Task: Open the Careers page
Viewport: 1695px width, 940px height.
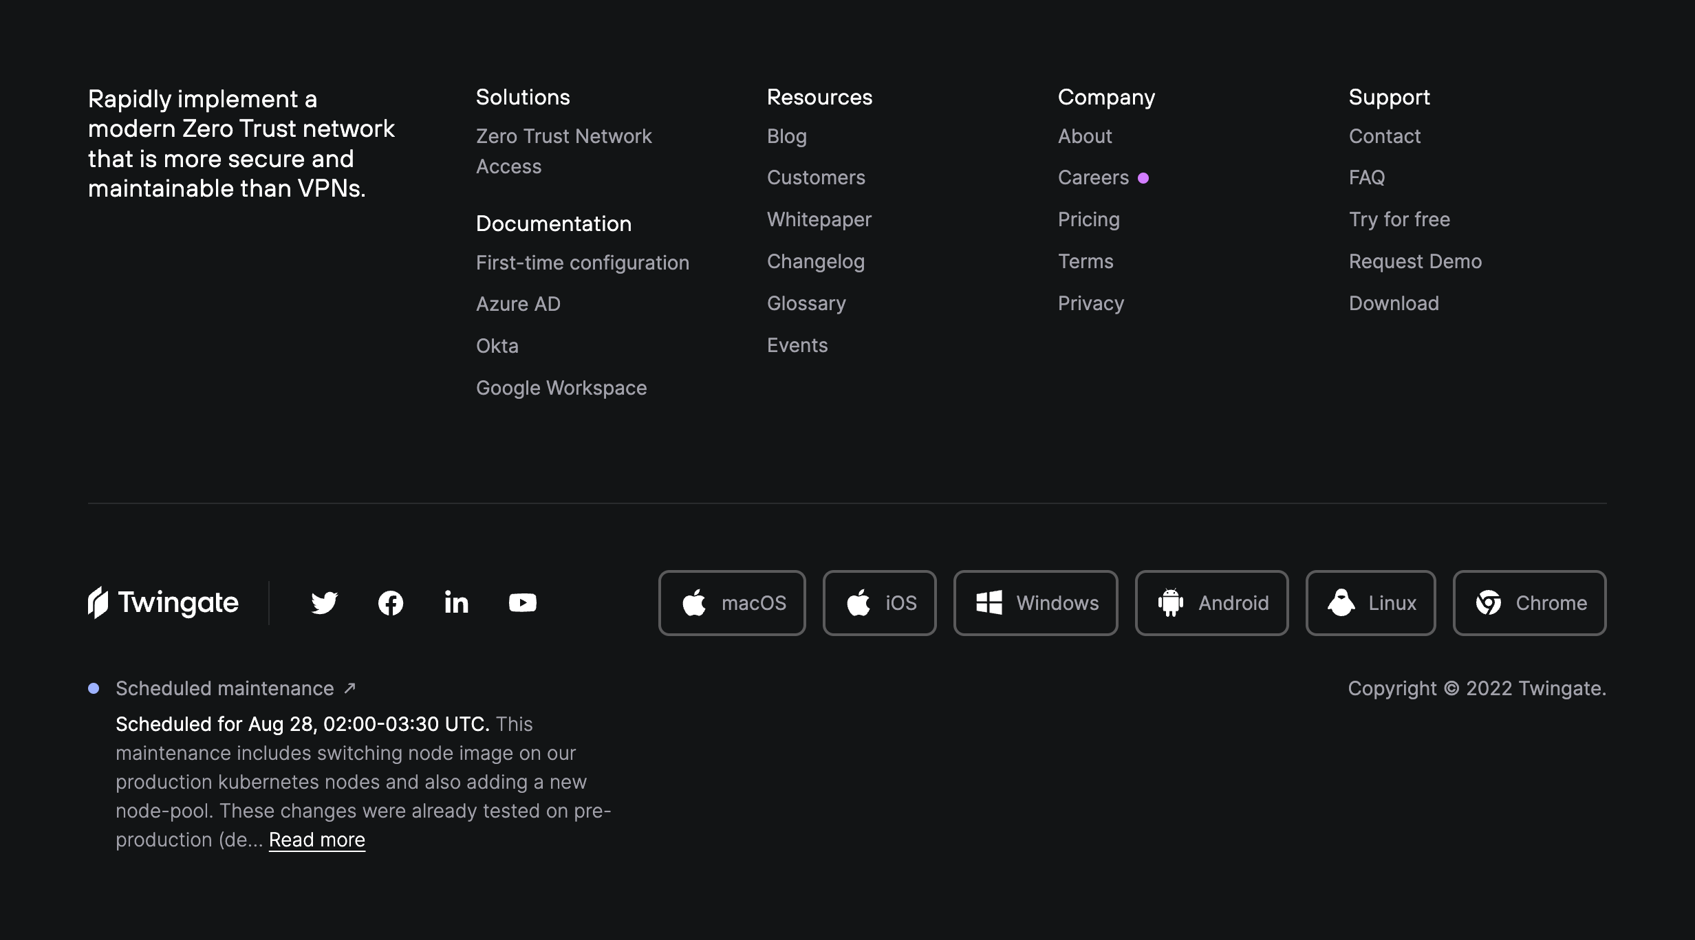Action: 1092,177
